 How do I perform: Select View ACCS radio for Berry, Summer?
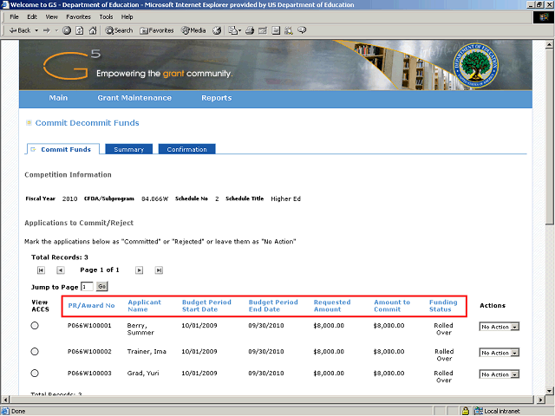pyautogui.click(x=35, y=326)
